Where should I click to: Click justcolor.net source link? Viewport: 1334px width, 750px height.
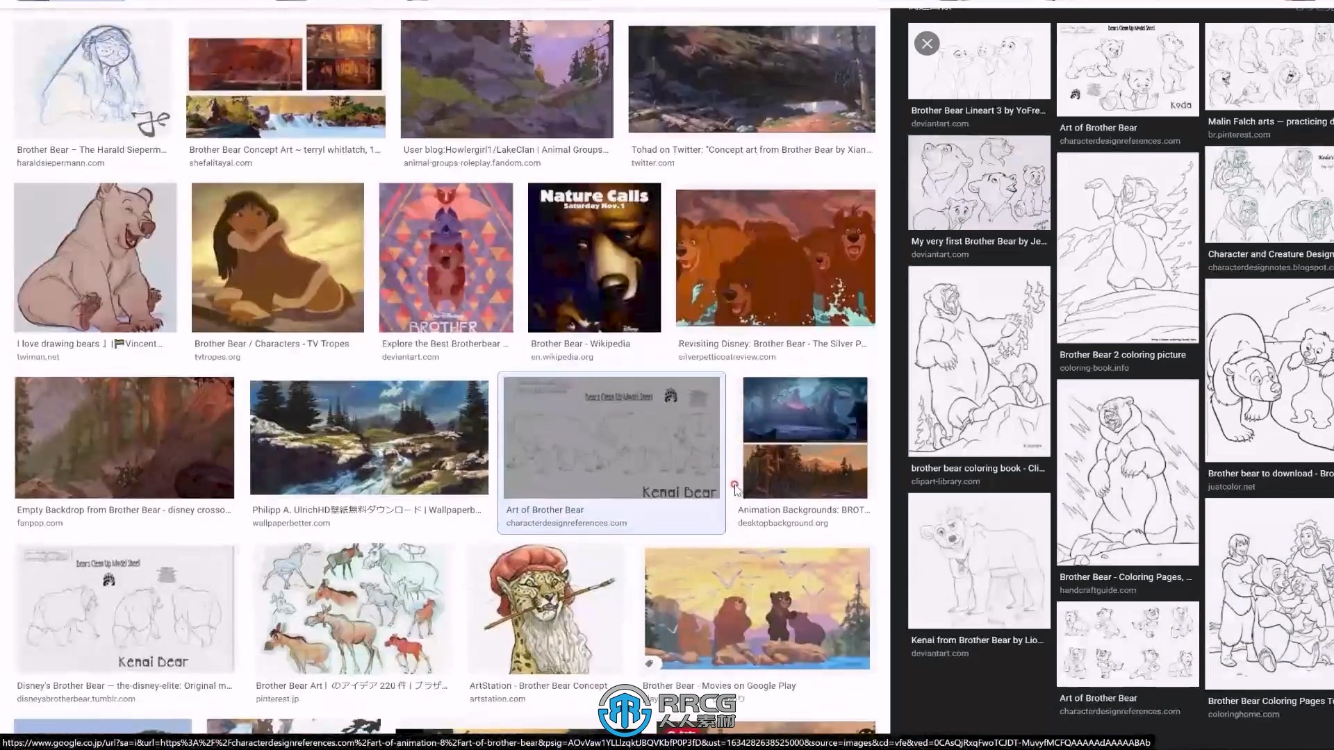(x=1231, y=487)
